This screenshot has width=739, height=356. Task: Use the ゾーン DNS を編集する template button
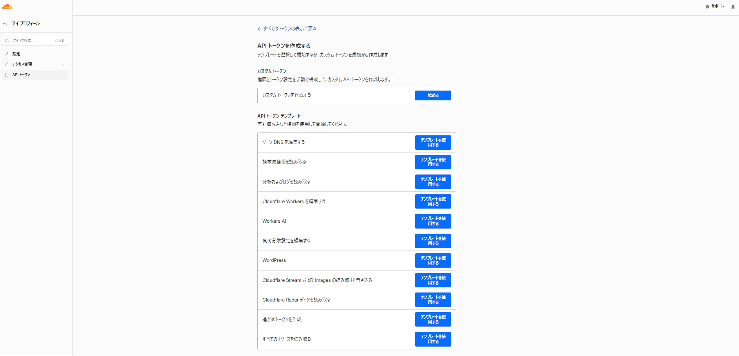(x=433, y=143)
